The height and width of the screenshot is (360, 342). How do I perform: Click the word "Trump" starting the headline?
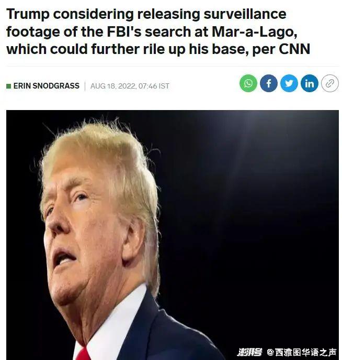click(28, 15)
